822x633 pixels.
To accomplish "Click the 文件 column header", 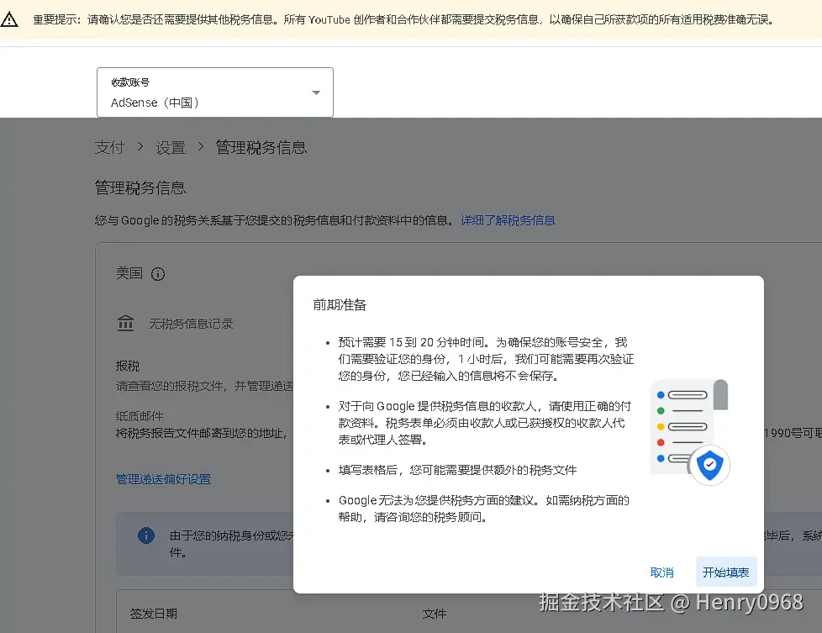I will coord(435,613).
